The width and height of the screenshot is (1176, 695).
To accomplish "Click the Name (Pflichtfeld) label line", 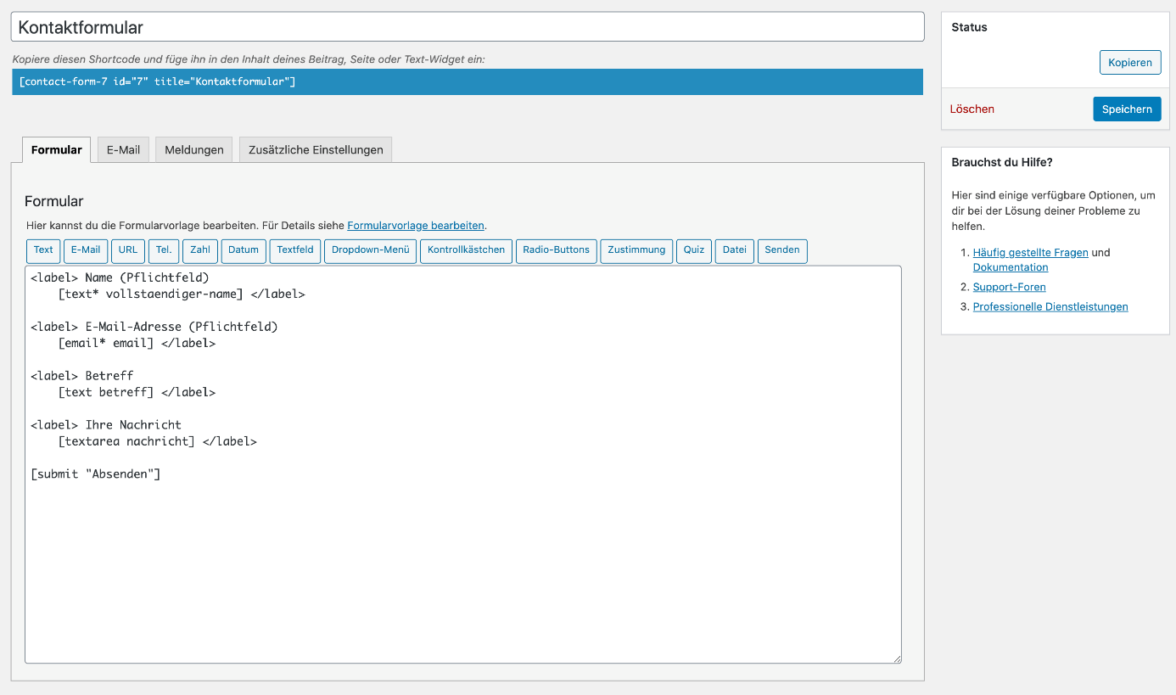I will click(x=120, y=277).
